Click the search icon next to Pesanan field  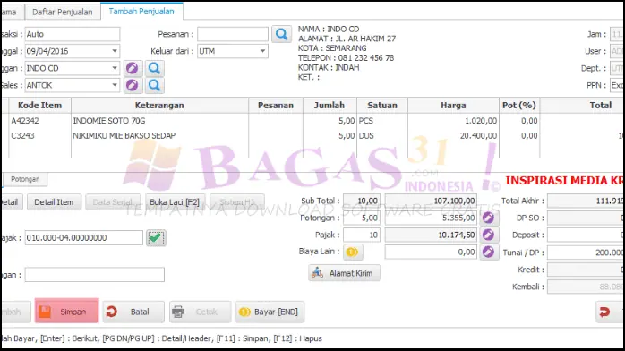click(281, 34)
